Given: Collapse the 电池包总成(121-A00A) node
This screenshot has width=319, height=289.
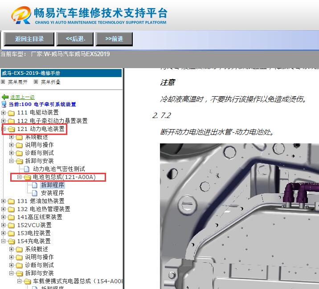Looking at the screenshot, I should [x=19, y=177].
